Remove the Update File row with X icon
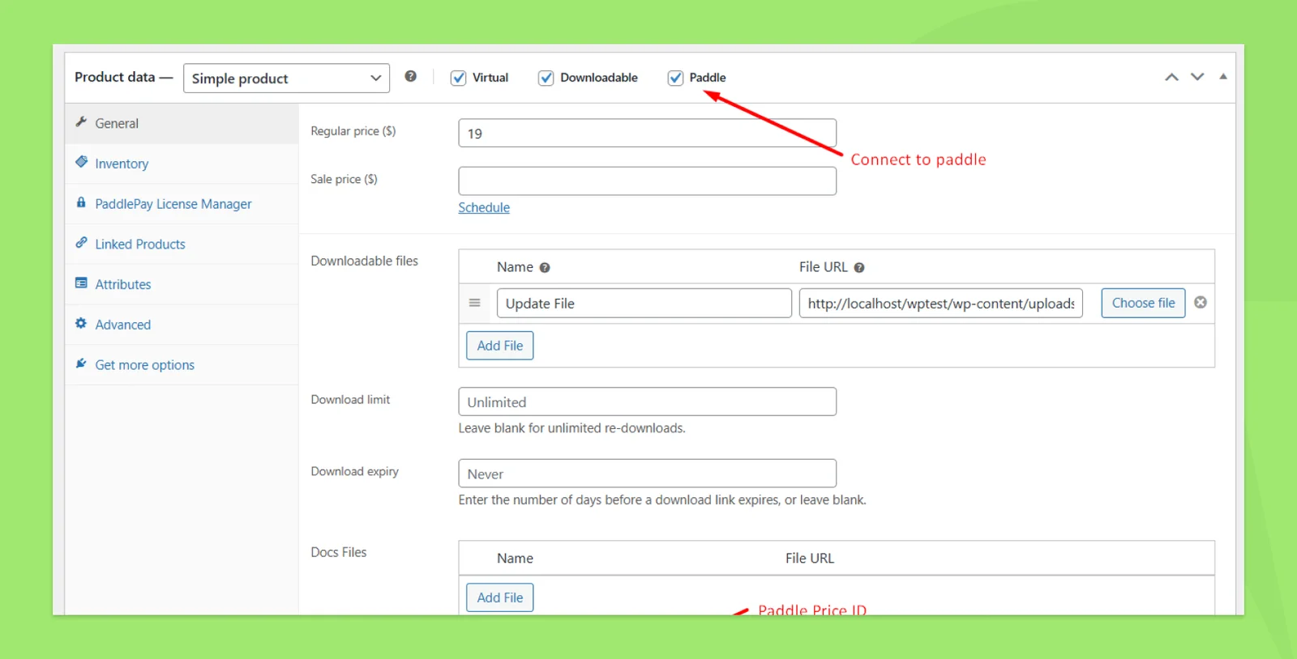The width and height of the screenshot is (1297, 659). tap(1201, 302)
